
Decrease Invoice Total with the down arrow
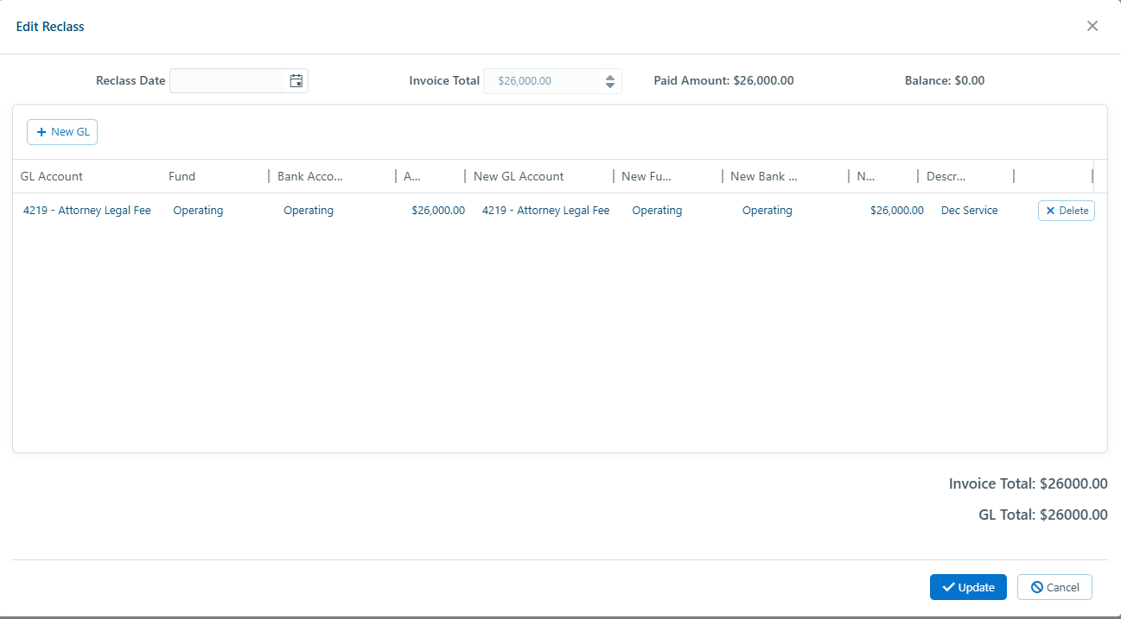pyautogui.click(x=609, y=85)
